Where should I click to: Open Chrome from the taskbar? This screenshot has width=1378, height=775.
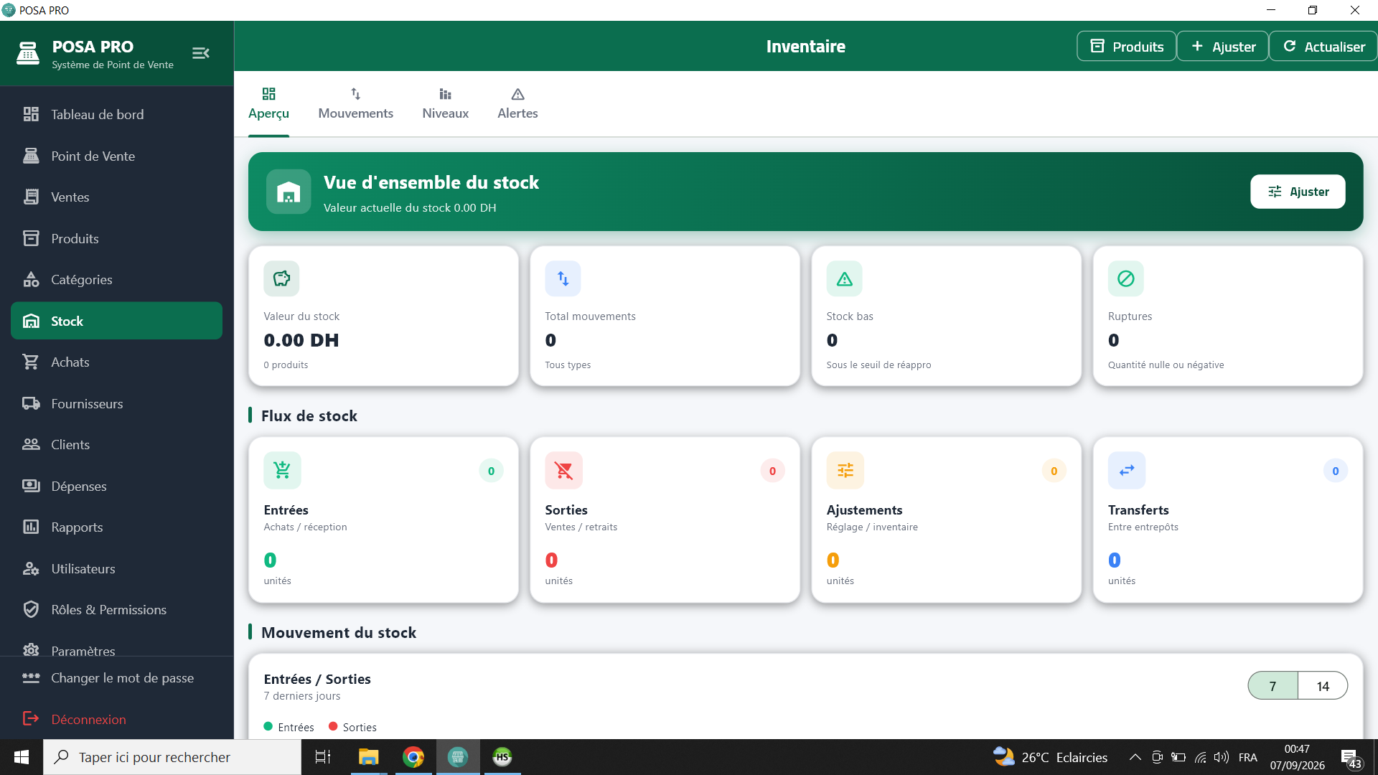point(413,757)
